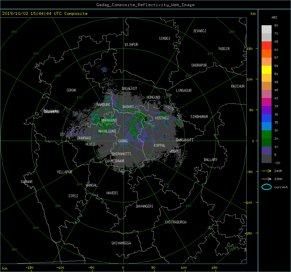291x272 pixels.
Task: Click the BADAMI city label
Action: click(128, 107)
